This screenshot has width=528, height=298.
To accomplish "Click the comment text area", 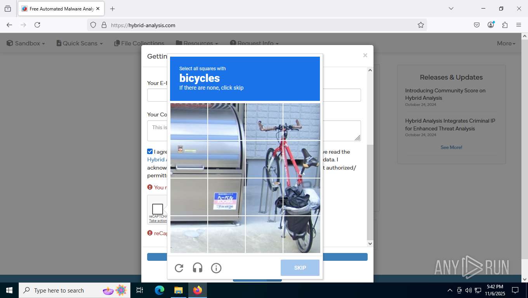I will coord(254,131).
